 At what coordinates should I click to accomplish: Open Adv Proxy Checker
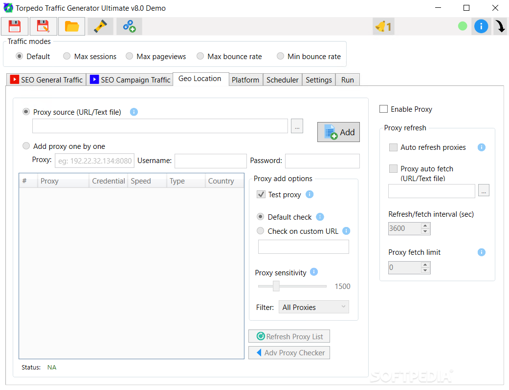click(289, 353)
